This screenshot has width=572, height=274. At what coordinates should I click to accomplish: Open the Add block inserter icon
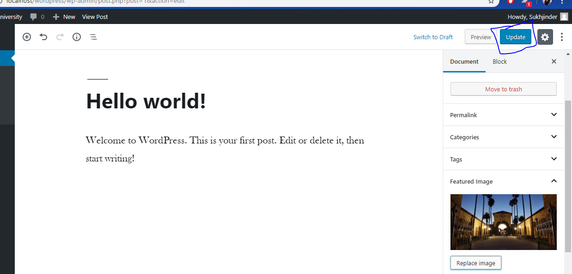pos(27,37)
